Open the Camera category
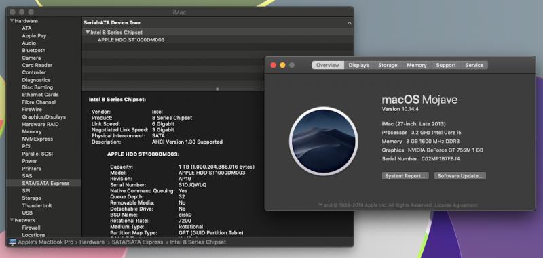 click(31, 58)
